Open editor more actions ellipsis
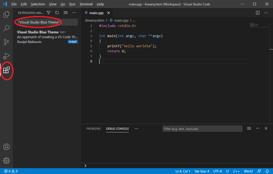 266,13
